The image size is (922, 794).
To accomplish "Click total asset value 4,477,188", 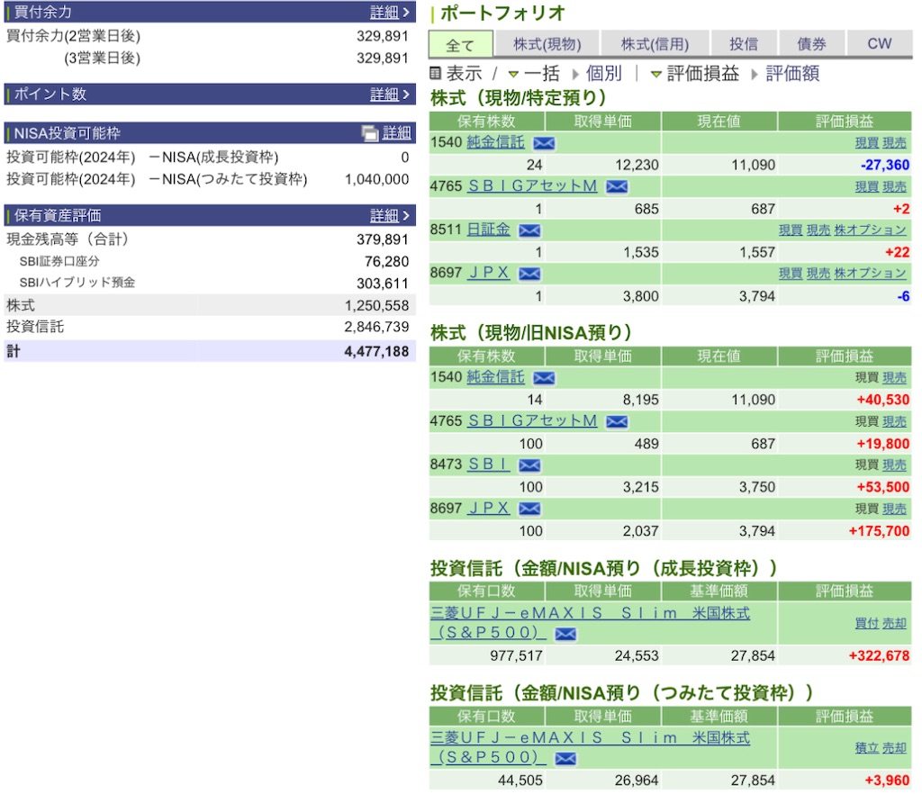I will (x=376, y=351).
